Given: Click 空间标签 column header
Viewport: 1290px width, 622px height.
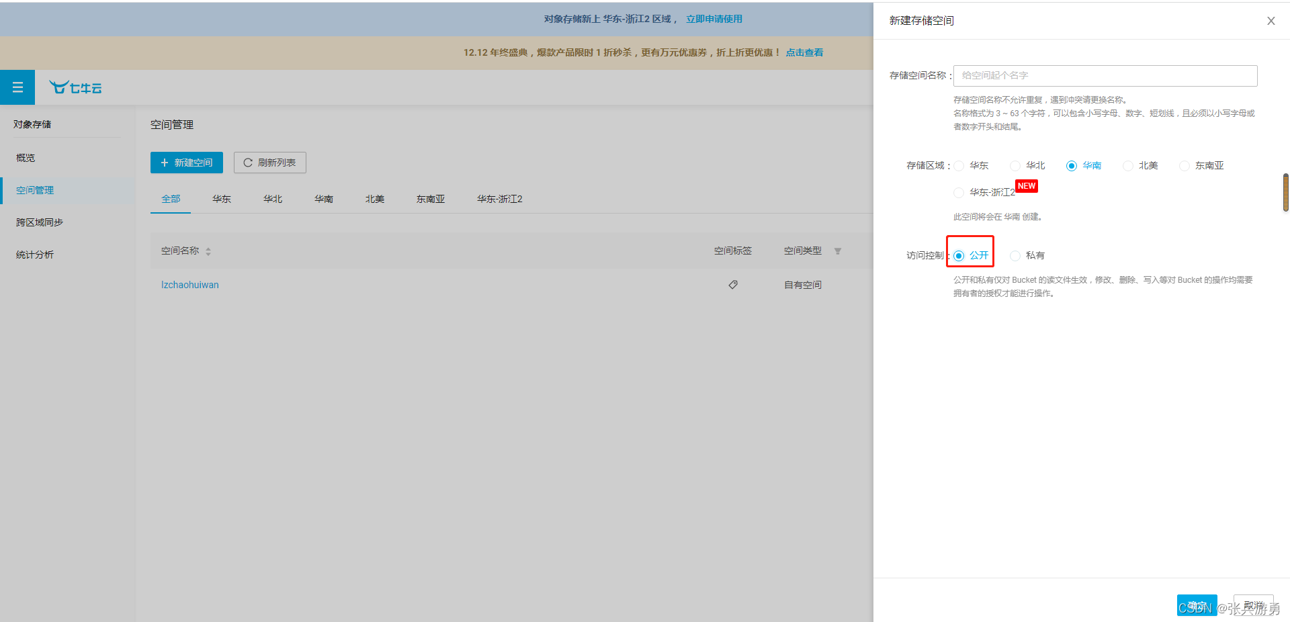Looking at the screenshot, I should [x=733, y=251].
